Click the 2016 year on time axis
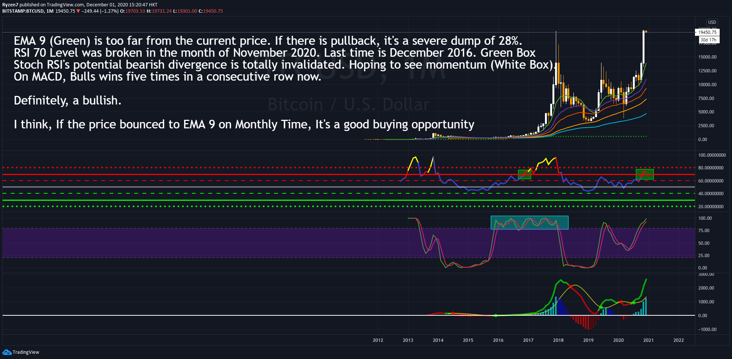The width and height of the screenshot is (732, 359). (498, 340)
